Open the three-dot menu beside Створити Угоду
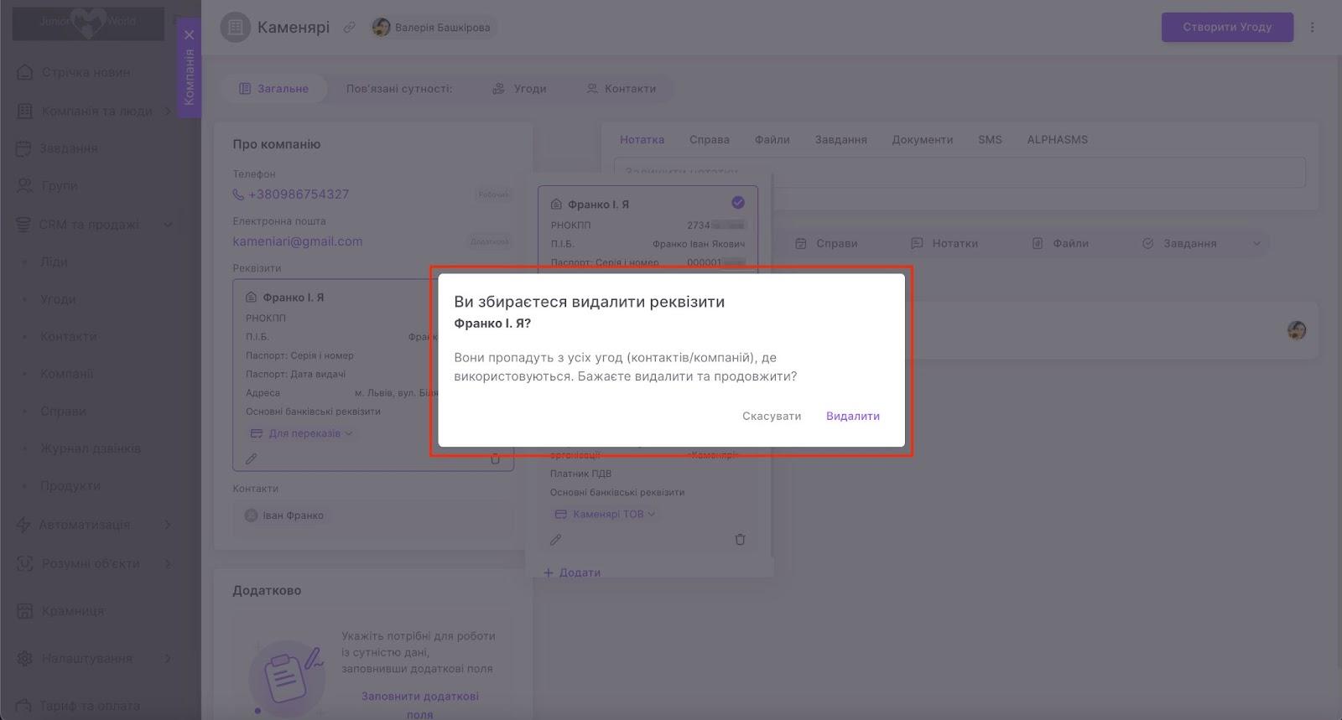The height and width of the screenshot is (720, 1342). [x=1313, y=27]
